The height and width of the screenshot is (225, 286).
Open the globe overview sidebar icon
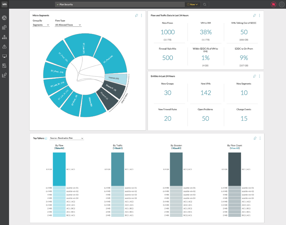(4, 18)
